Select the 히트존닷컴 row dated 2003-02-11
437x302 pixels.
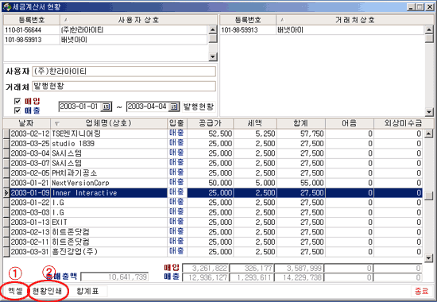click(x=213, y=242)
